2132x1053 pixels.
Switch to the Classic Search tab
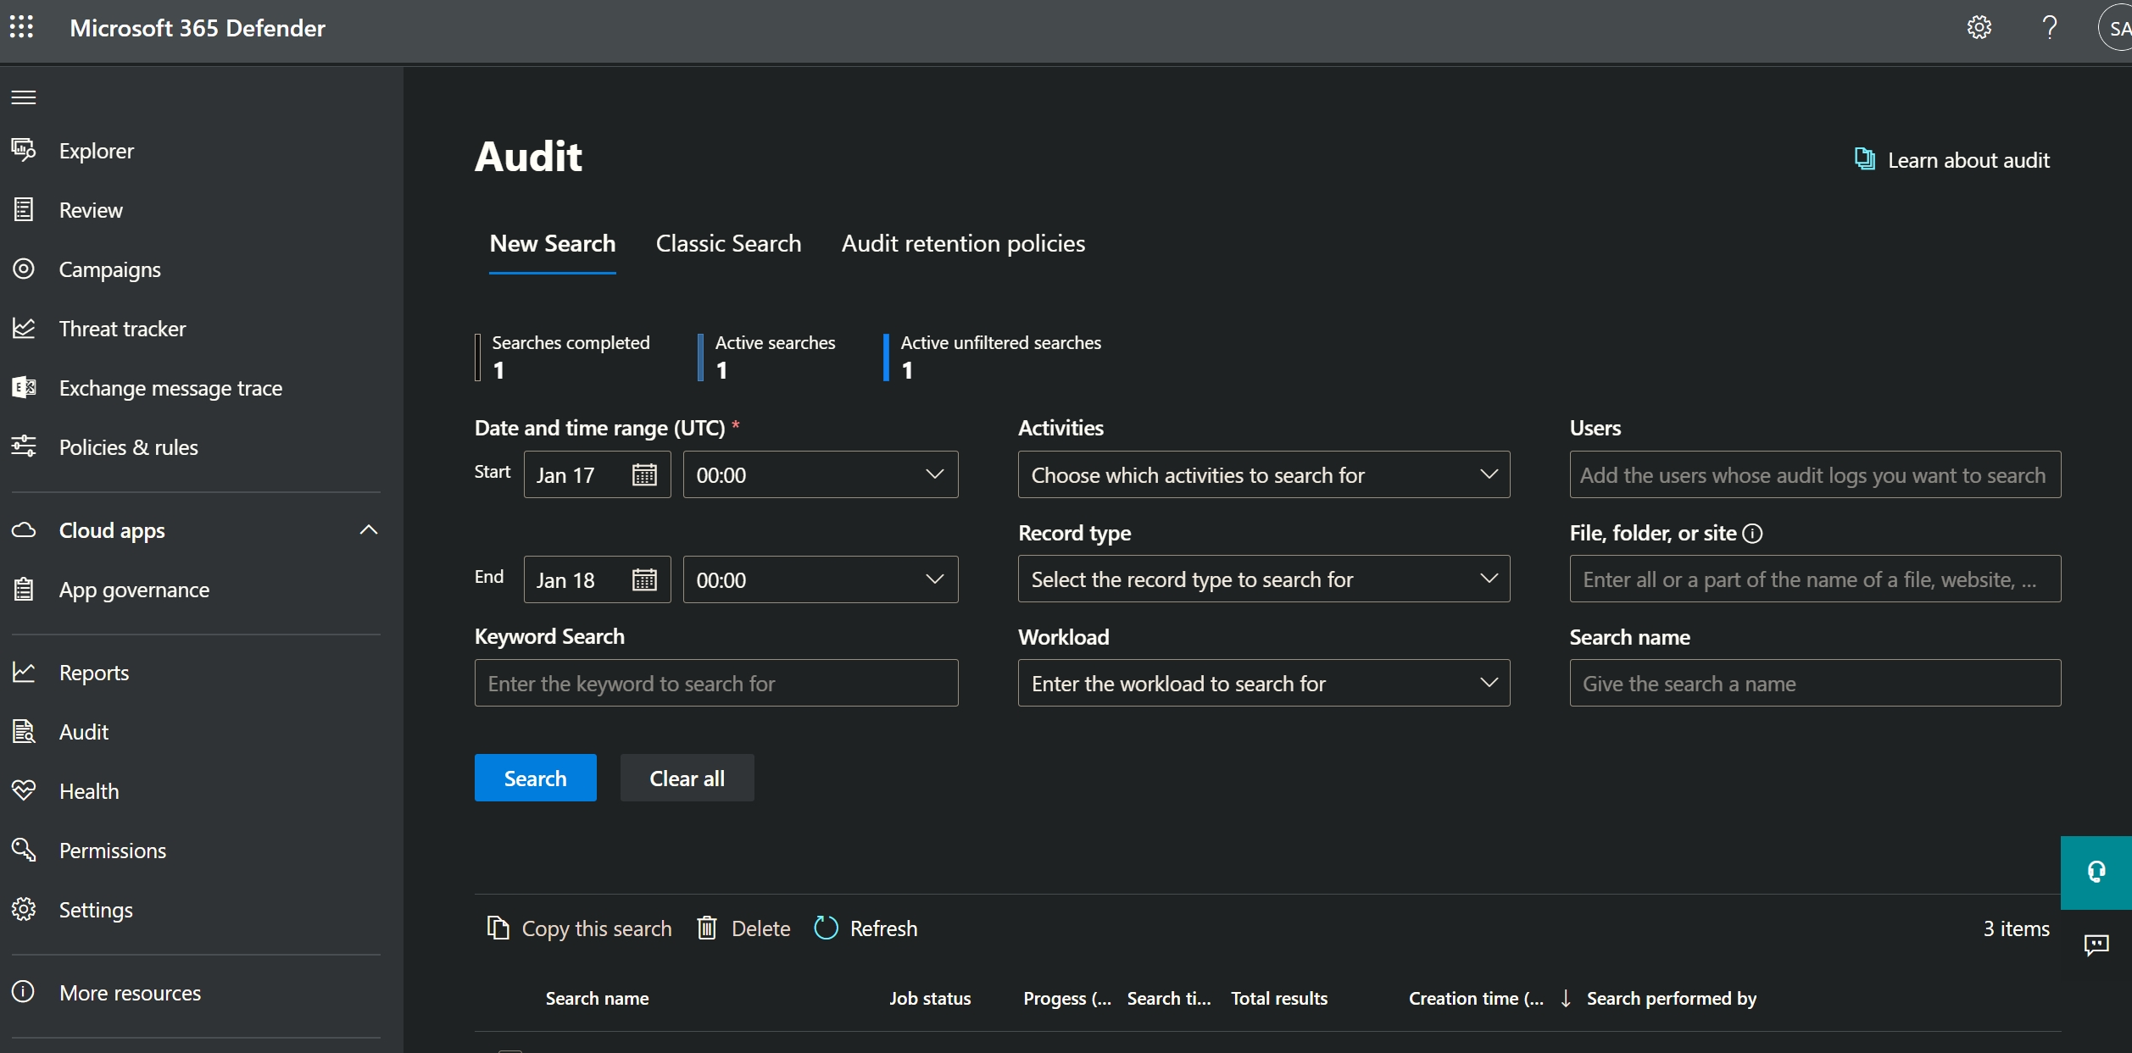point(728,244)
